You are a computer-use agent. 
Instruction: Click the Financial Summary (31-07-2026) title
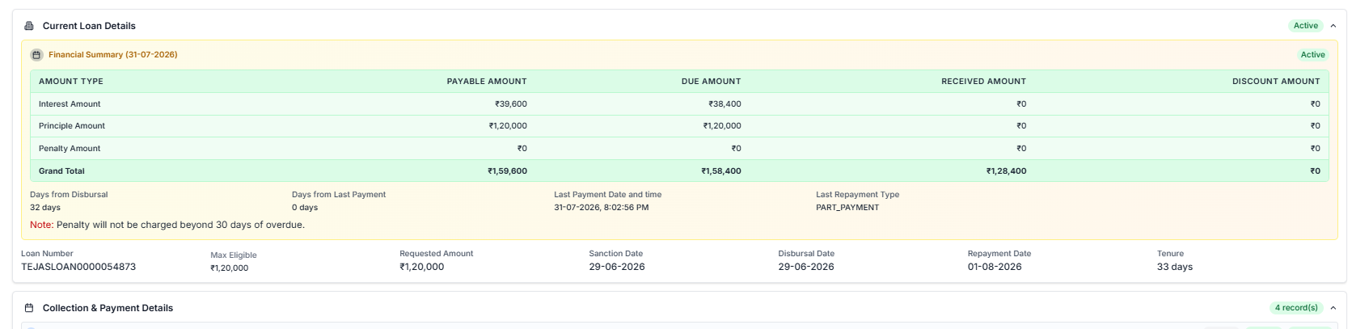(x=113, y=55)
